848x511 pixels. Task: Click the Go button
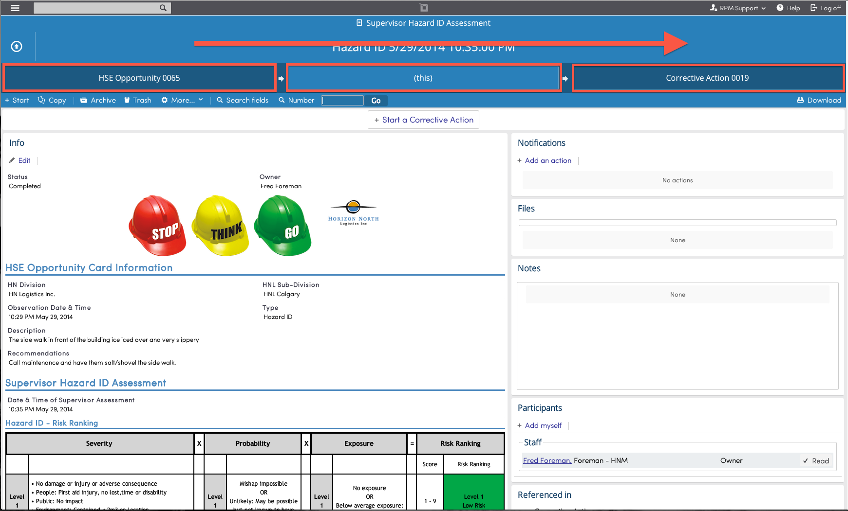coord(376,101)
